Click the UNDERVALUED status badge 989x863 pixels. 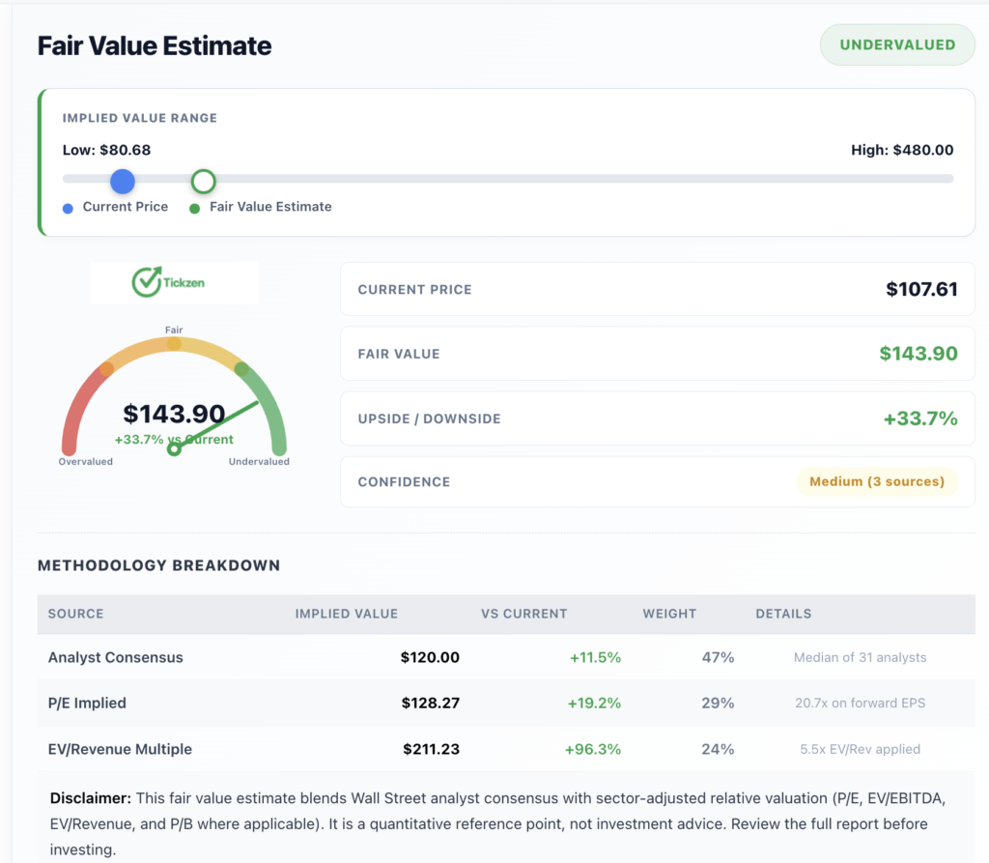[897, 44]
